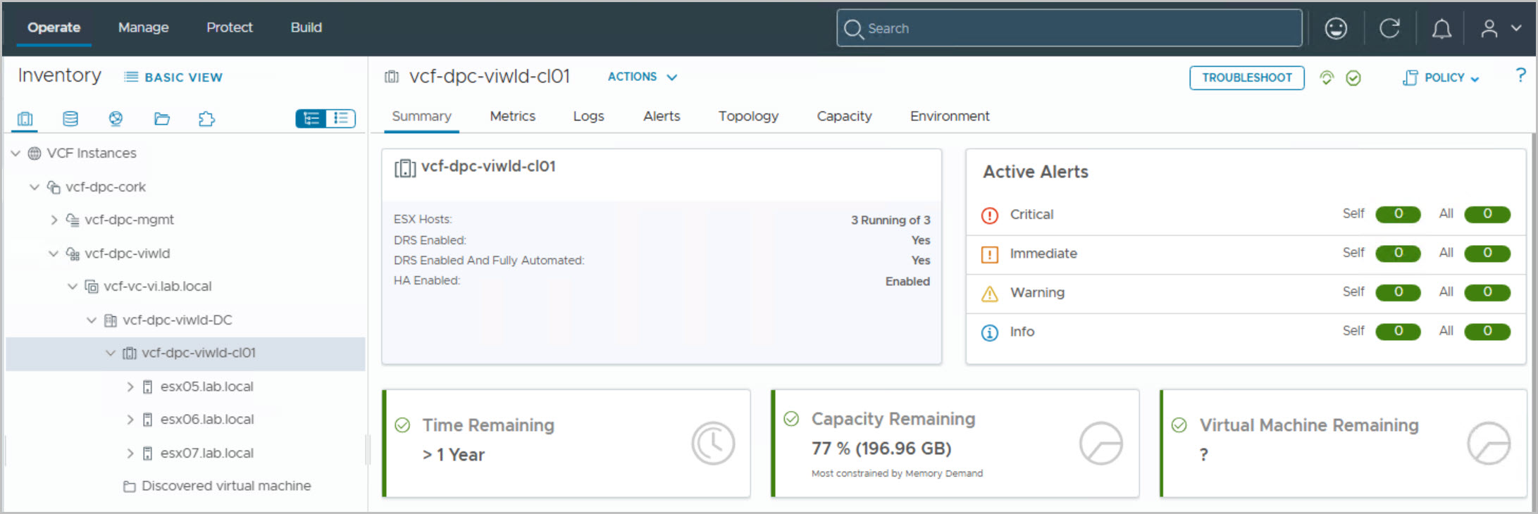Select the storage datastore inventory icon
Image resolution: width=1538 pixels, height=514 pixels.
[70, 118]
